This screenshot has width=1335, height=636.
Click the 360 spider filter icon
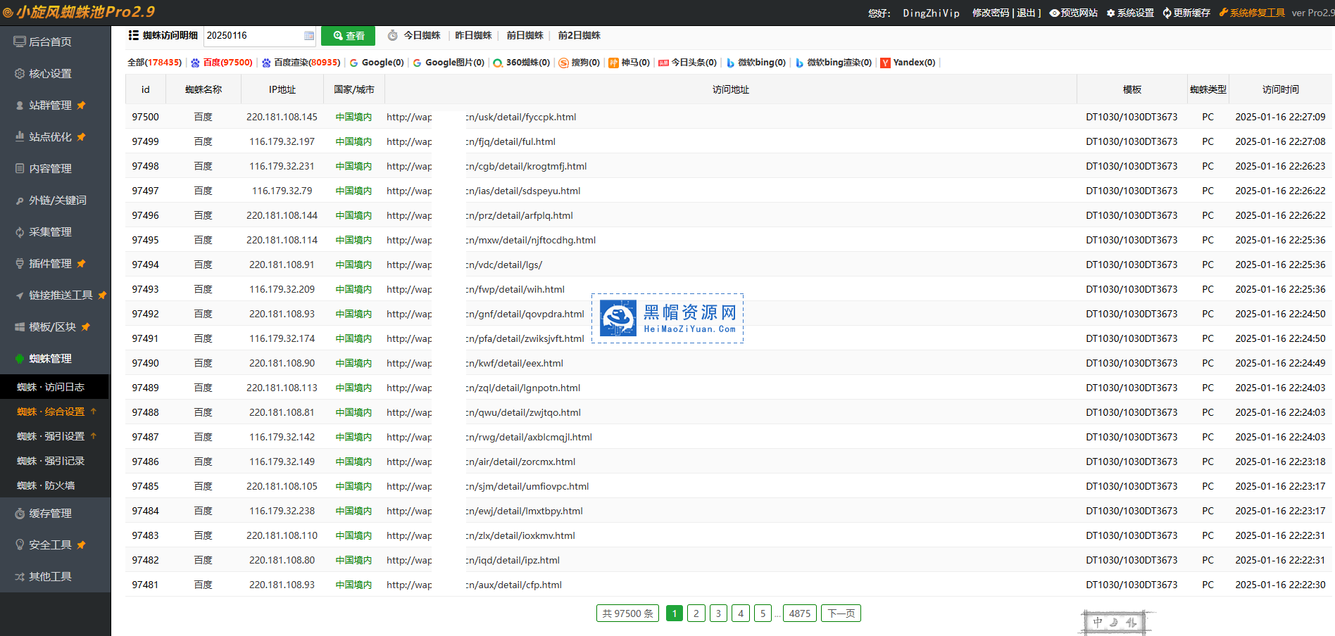coord(498,63)
